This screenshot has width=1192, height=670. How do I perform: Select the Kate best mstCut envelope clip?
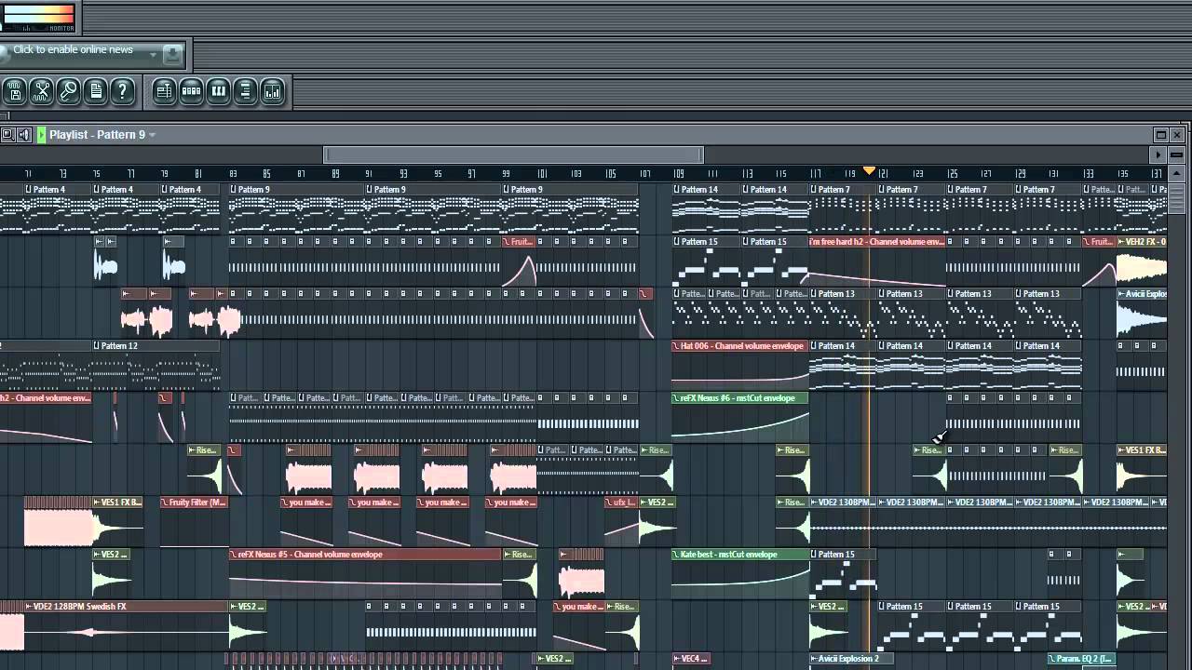[x=740, y=554]
